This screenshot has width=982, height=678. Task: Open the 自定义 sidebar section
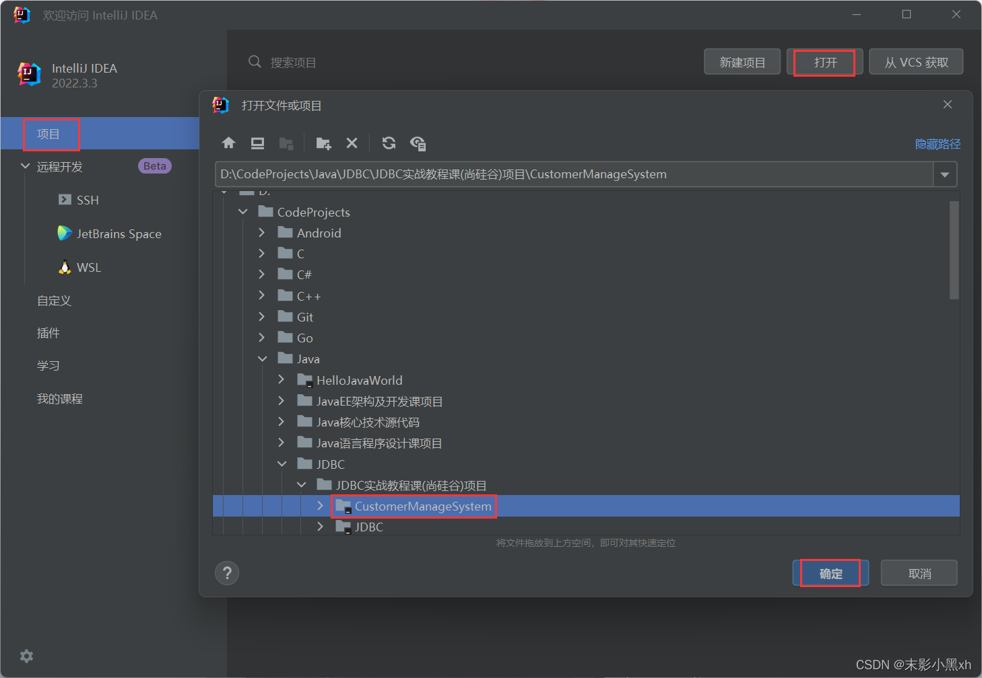[x=54, y=301]
